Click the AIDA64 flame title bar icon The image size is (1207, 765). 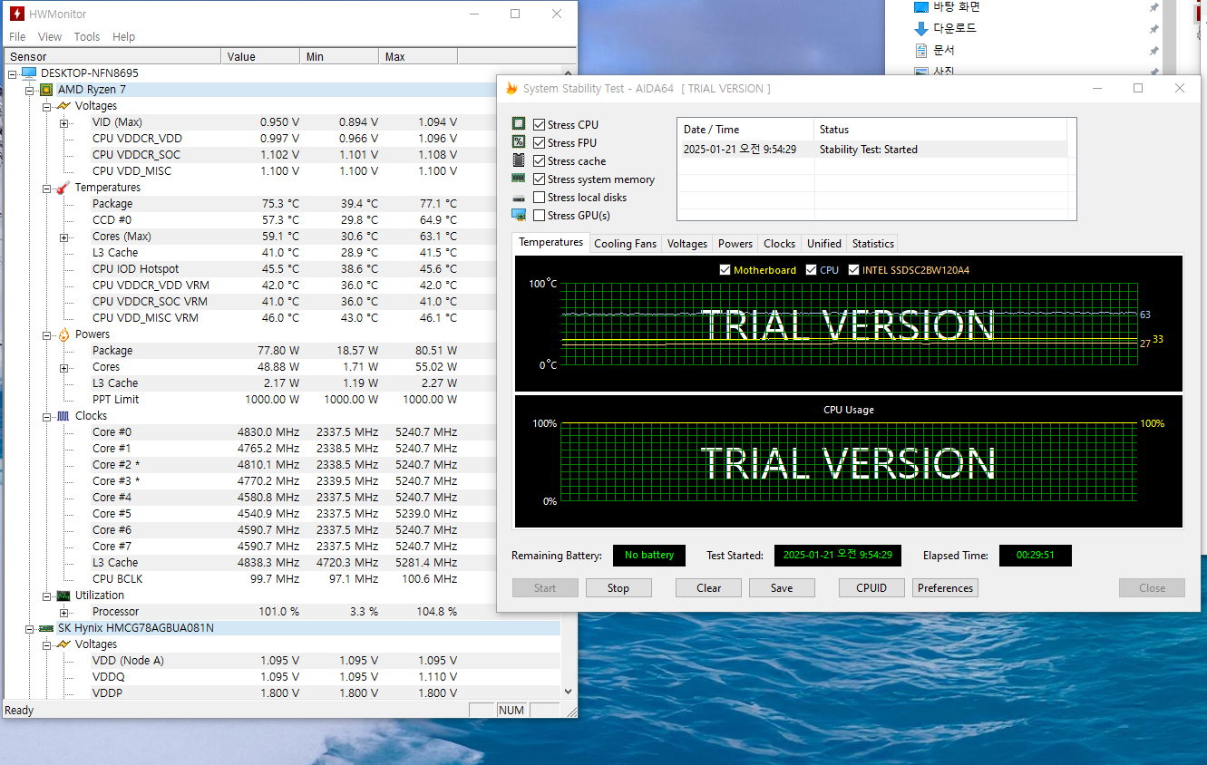[511, 89]
